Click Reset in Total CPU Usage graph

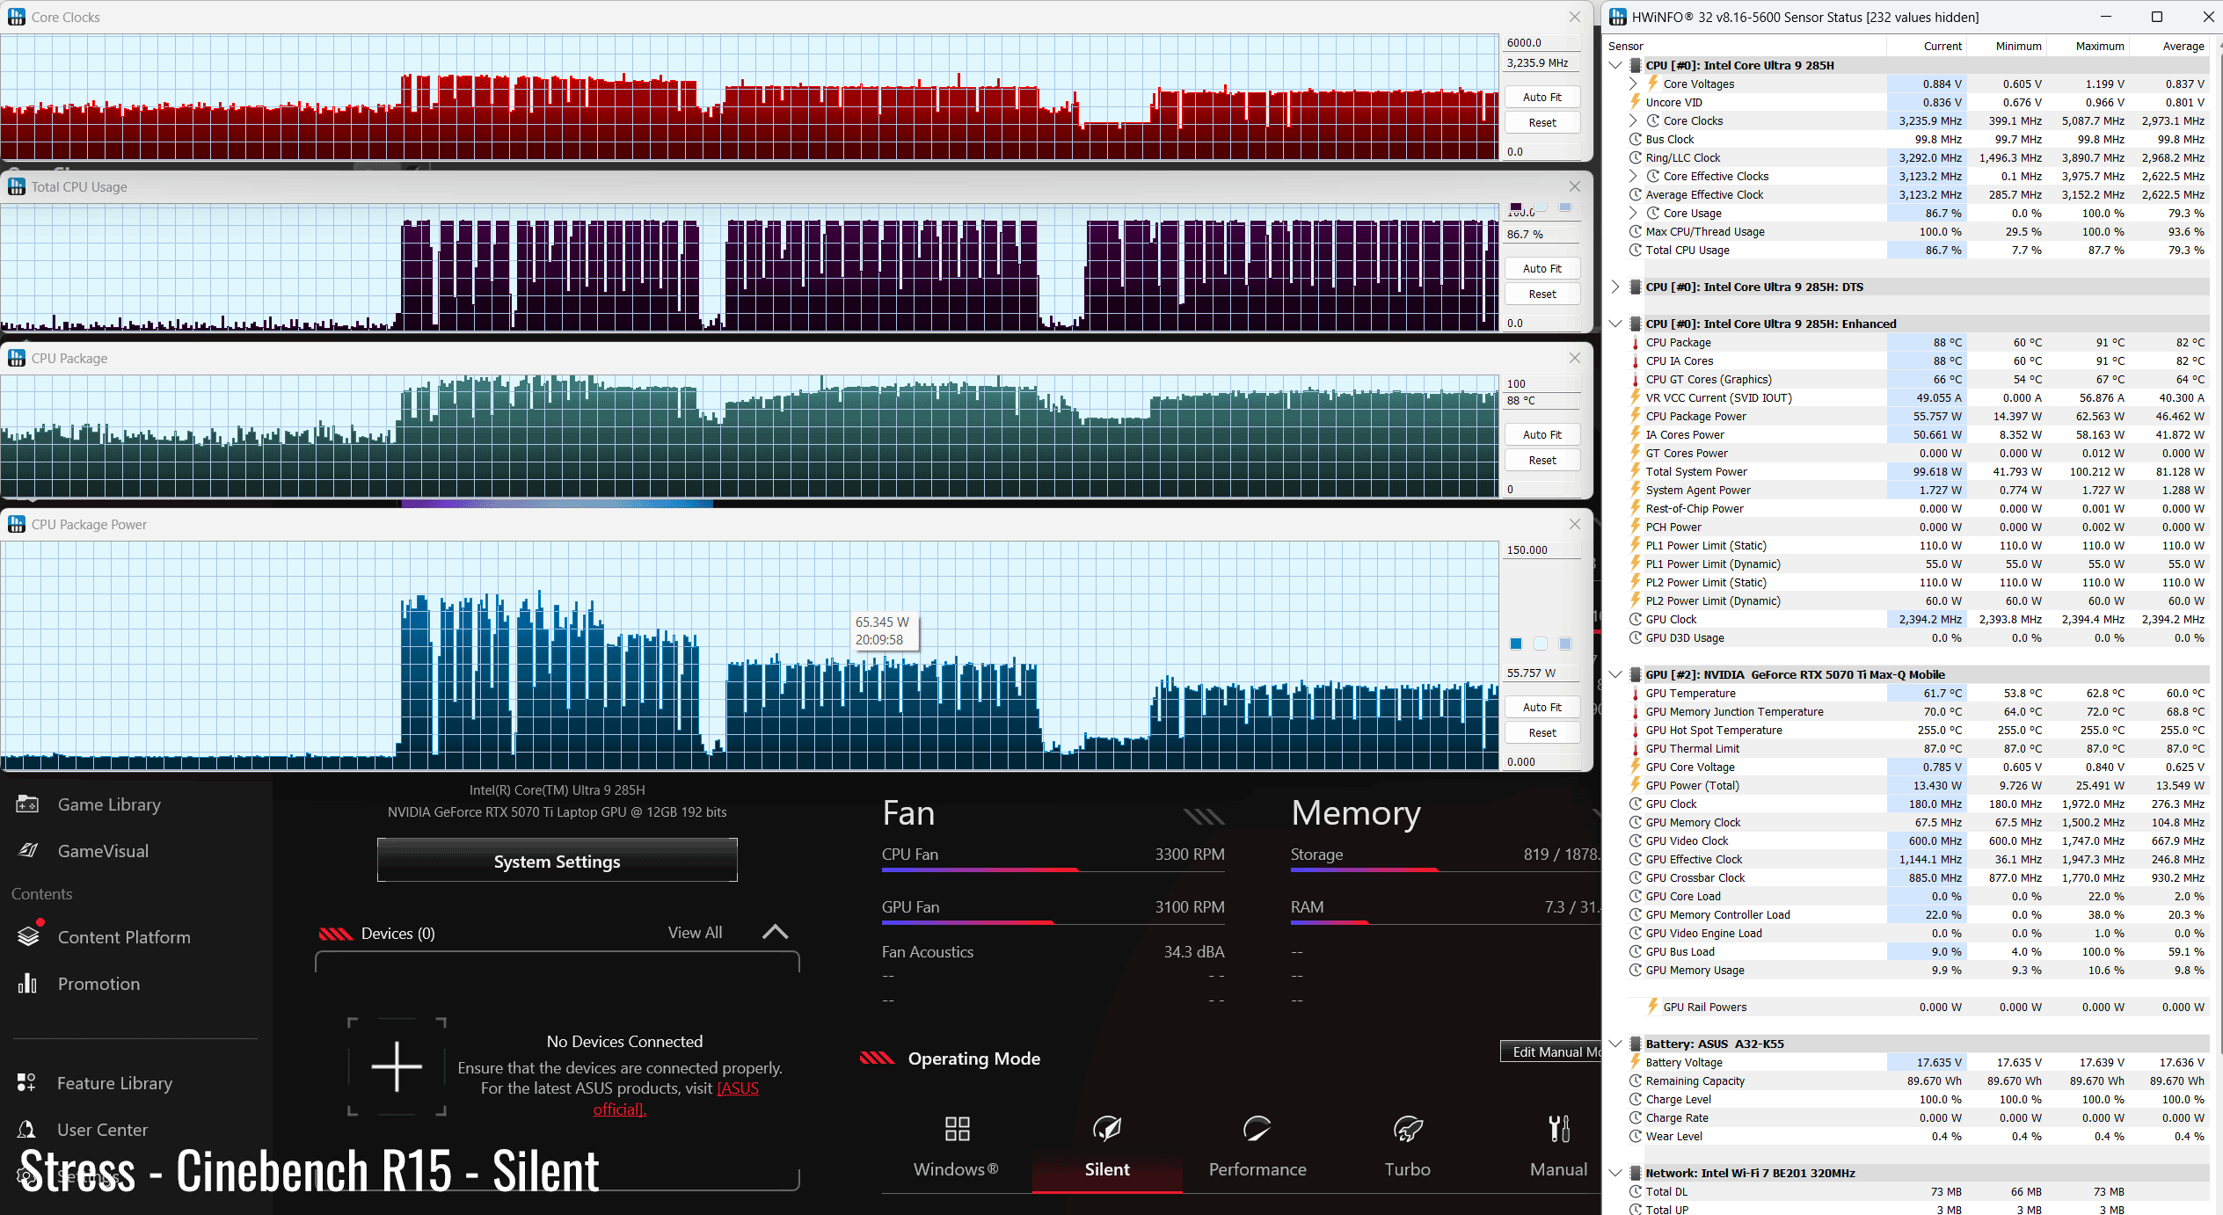[1542, 294]
